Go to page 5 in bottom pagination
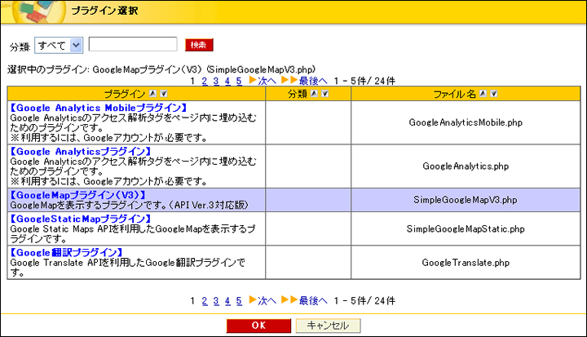Viewport: 587px width, 337px height. (x=239, y=300)
